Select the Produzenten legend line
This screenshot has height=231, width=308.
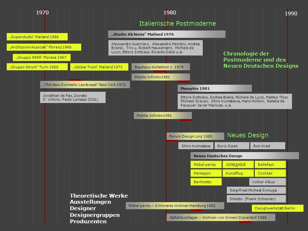pos(88,221)
